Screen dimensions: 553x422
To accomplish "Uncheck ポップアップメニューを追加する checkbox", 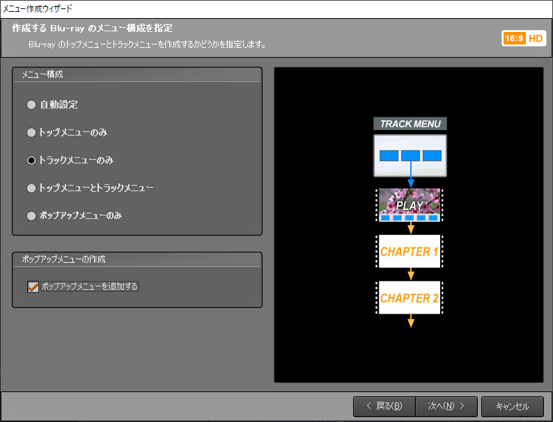I will tap(33, 286).
